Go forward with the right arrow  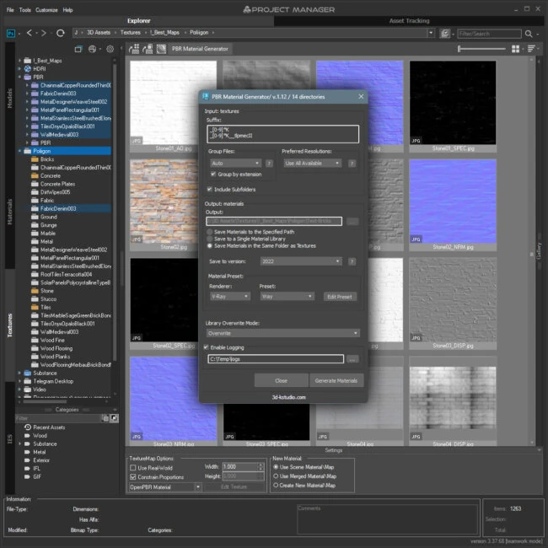click(x=44, y=33)
